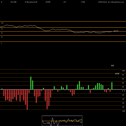
Task: Click the 86 label in the mini chart
Action: 81,119
